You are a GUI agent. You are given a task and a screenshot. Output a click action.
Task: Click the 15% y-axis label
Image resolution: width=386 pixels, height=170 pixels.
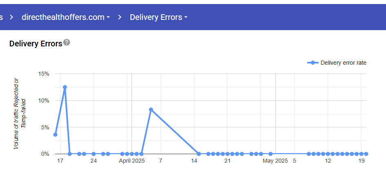[x=44, y=74]
